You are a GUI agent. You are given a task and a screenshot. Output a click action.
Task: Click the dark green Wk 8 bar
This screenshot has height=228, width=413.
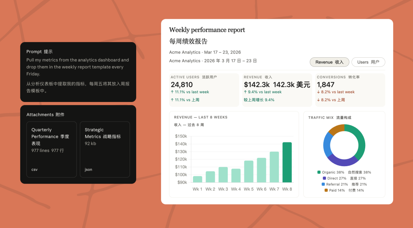[287, 162]
